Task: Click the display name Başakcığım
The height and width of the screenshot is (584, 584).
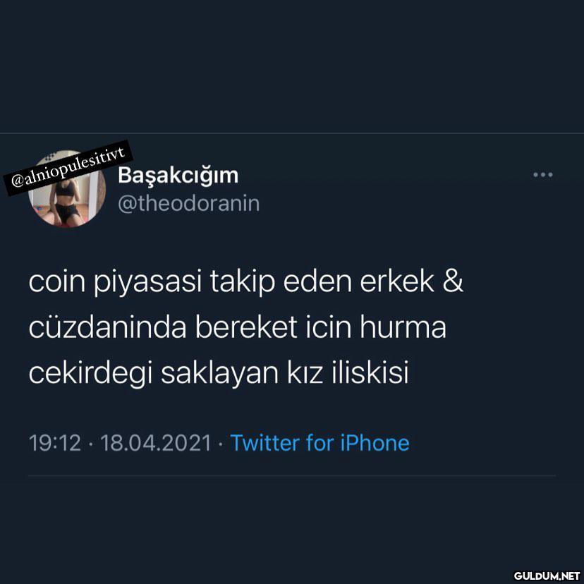Action: (x=178, y=175)
